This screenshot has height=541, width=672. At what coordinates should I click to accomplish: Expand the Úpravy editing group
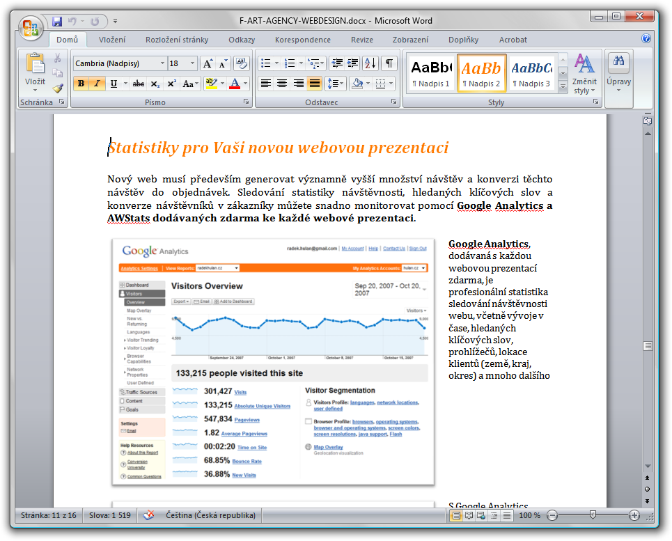pyautogui.click(x=618, y=74)
